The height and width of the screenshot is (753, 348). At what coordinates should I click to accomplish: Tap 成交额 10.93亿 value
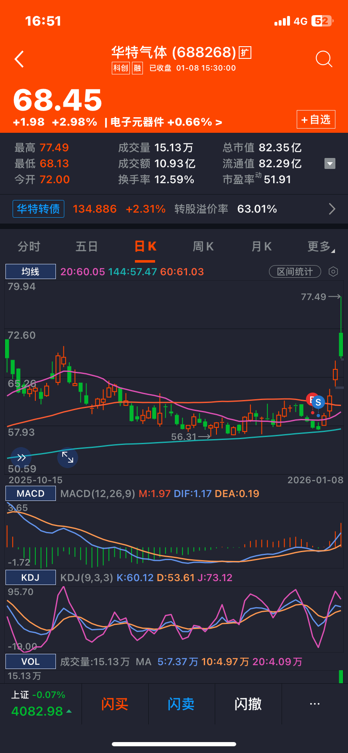175,163
